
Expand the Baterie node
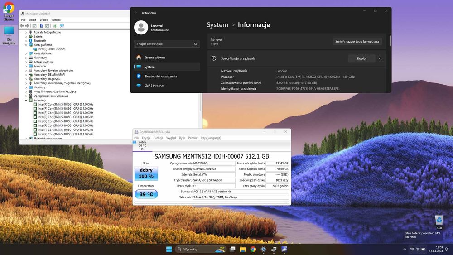26,37
